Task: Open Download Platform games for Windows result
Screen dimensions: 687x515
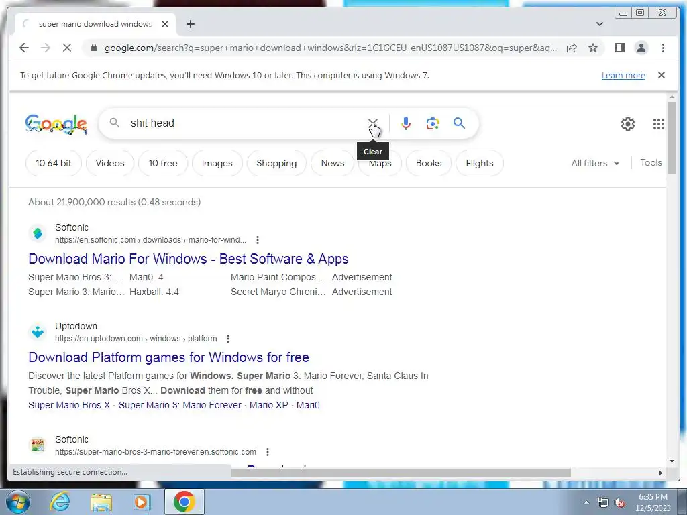Action: click(168, 357)
